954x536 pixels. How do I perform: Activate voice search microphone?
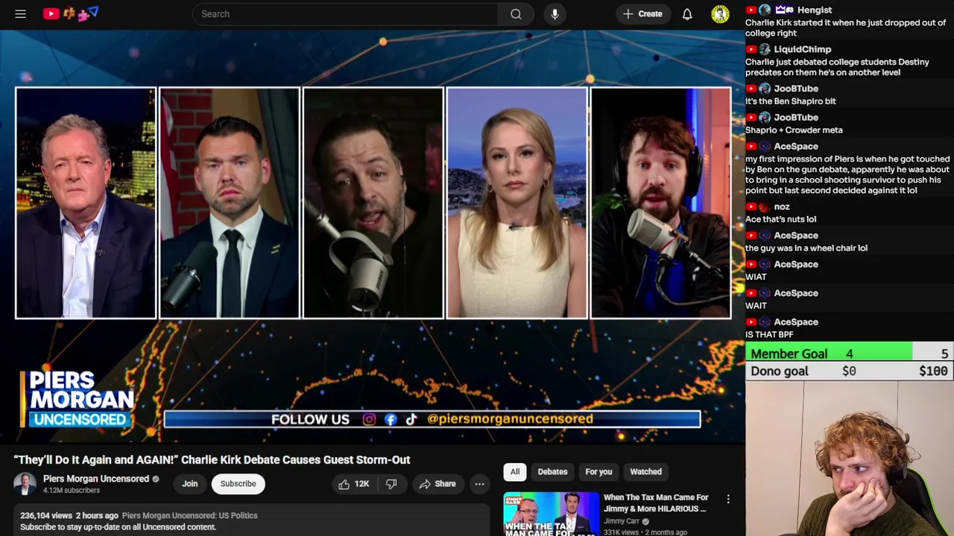click(555, 13)
